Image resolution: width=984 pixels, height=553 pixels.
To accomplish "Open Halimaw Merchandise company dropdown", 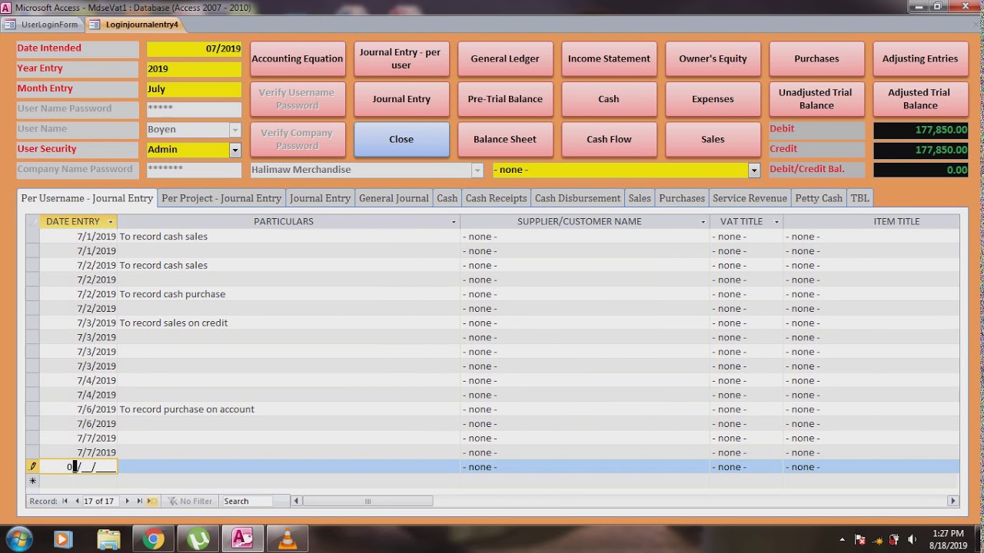I will [477, 170].
